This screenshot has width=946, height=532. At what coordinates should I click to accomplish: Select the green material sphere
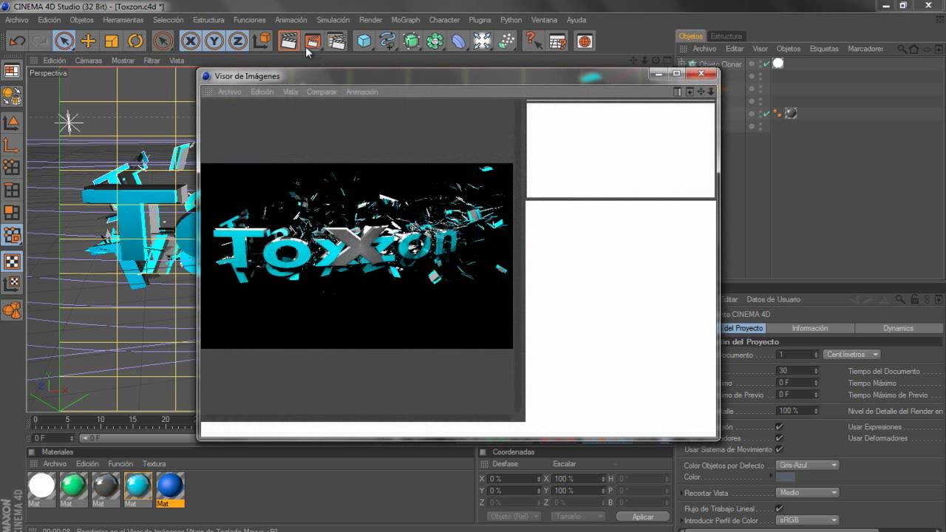click(x=74, y=485)
